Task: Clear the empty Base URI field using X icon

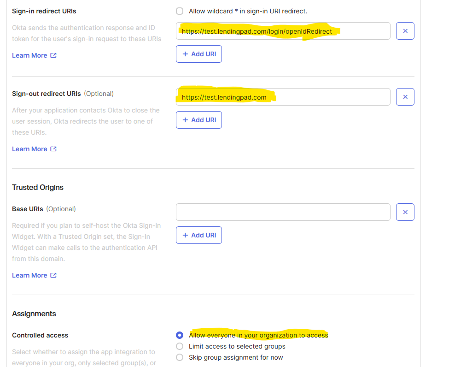Action: (x=405, y=212)
